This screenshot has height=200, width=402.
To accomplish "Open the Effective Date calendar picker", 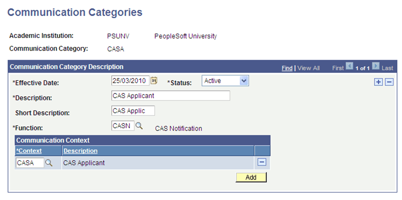I will click(154, 80).
